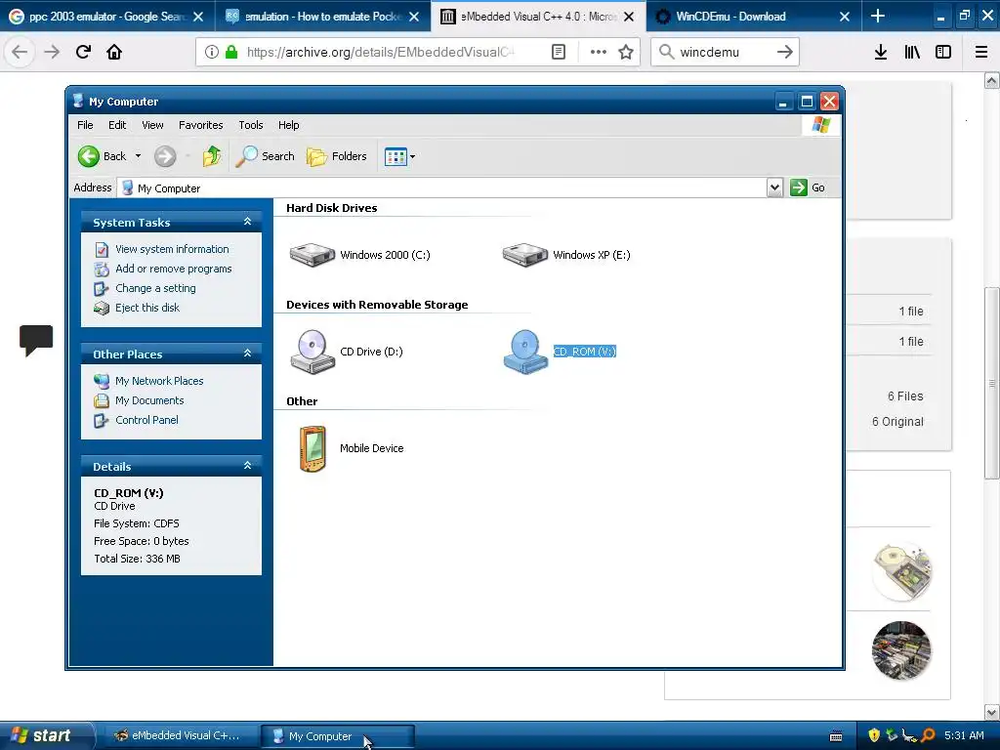Open the Views icon menu
1000x750 pixels.
click(x=396, y=156)
